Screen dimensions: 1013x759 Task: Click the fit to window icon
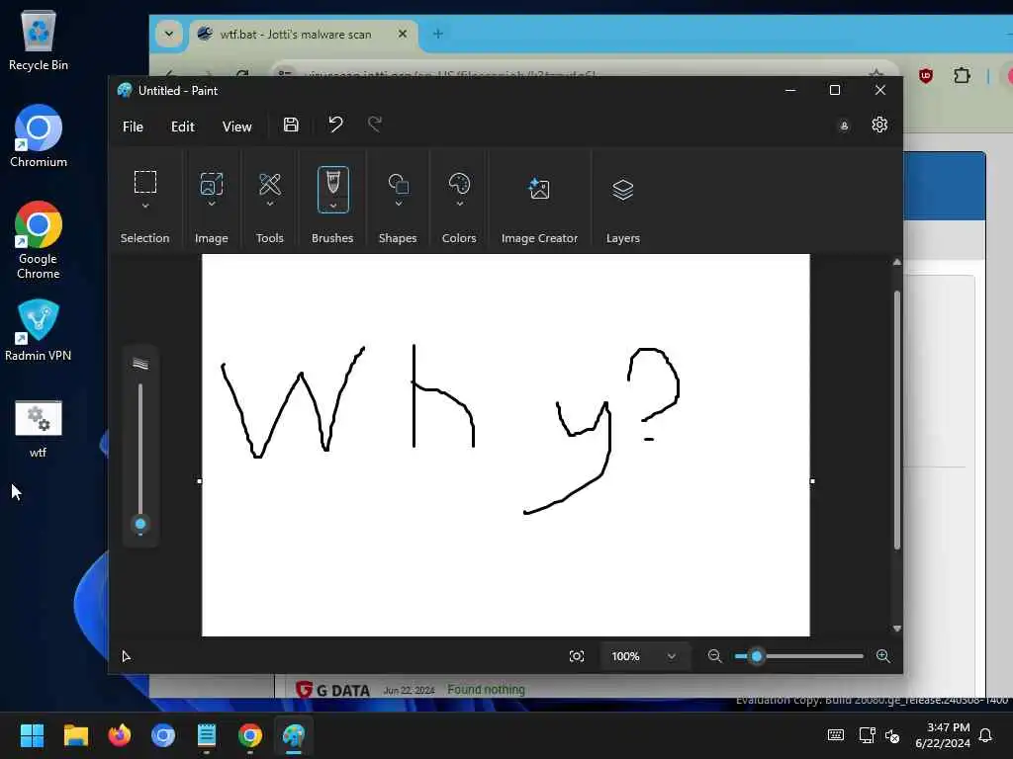tap(577, 656)
